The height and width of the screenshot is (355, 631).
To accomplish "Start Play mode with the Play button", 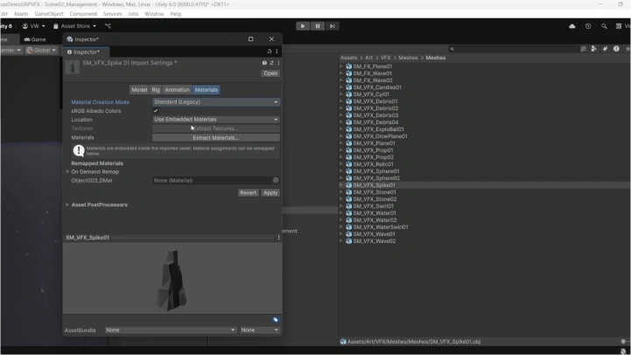I will coord(303,26).
